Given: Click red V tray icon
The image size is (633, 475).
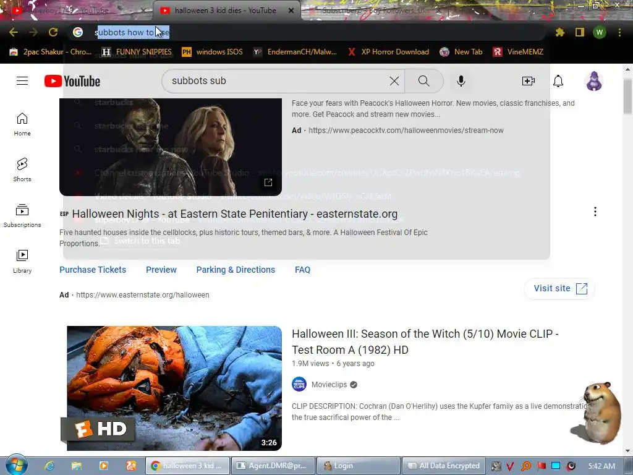Looking at the screenshot, I should 510,466.
